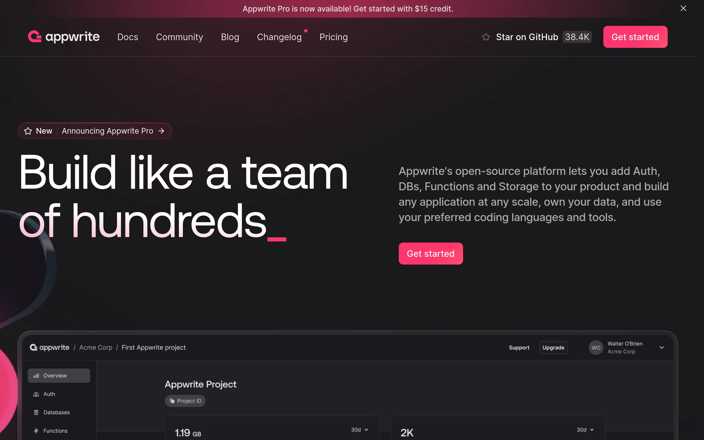Screen dimensions: 704x440
Task: Expand the 30d dropdown on the storage chart
Action: (x=359, y=430)
